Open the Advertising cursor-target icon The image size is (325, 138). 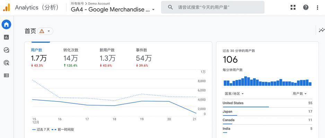pyautogui.click(x=7, y=63)
